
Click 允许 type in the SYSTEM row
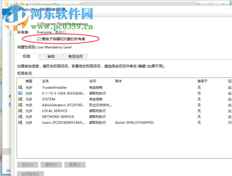[29, 99]
